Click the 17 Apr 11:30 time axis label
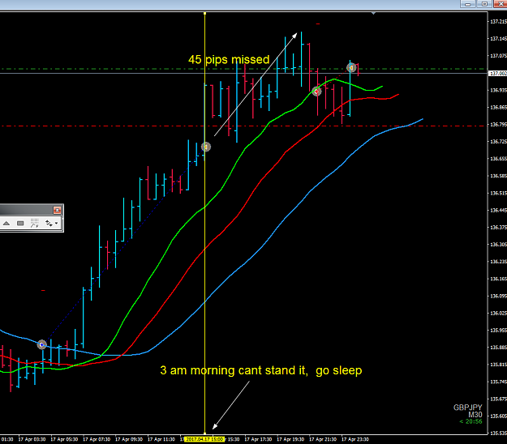507x444 pixels. 161,439
